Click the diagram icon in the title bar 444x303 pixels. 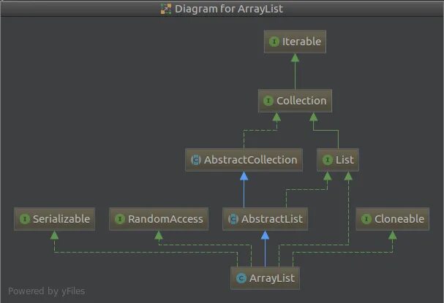pos(166,9)
